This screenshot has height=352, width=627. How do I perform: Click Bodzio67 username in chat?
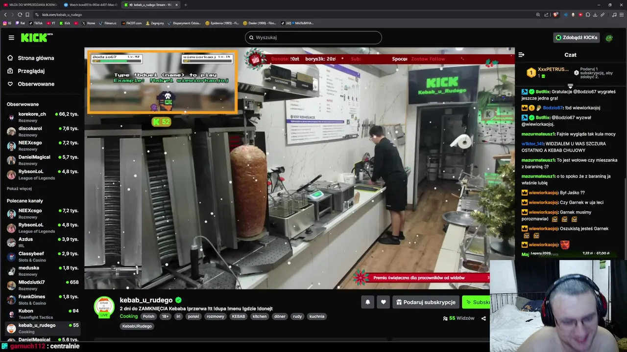(553, 108)
